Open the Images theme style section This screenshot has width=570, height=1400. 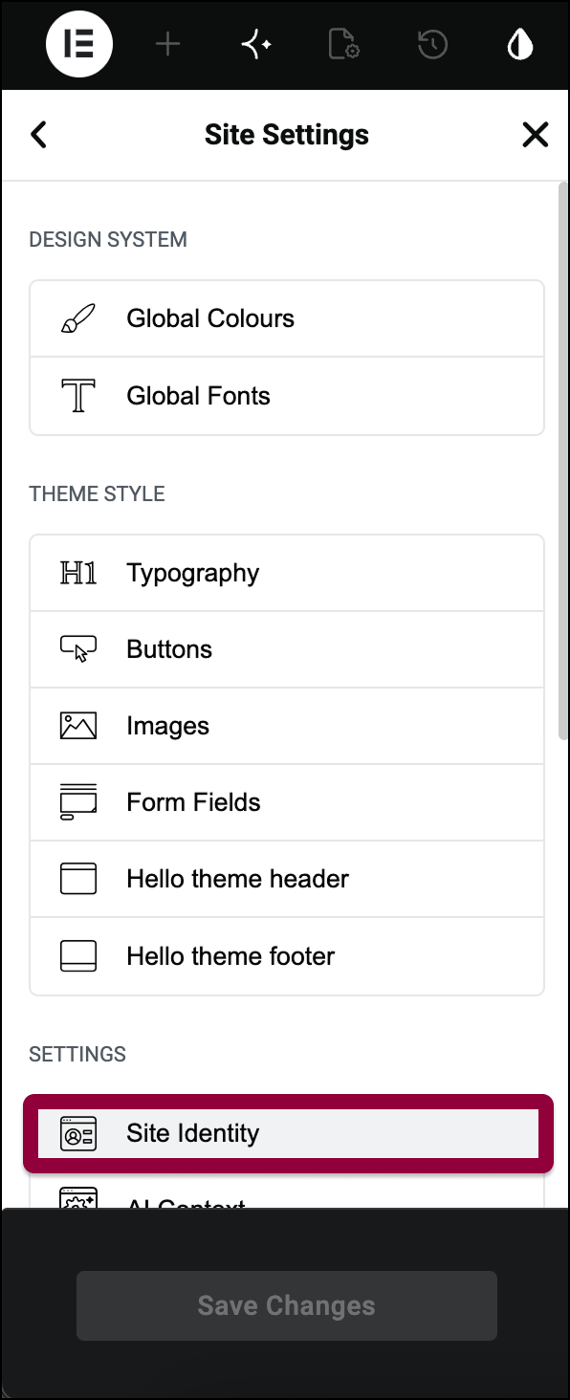point(287,726)
